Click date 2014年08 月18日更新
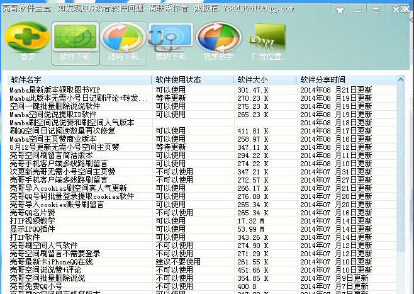Screen dimensions: 414x294 coord(336,123)
